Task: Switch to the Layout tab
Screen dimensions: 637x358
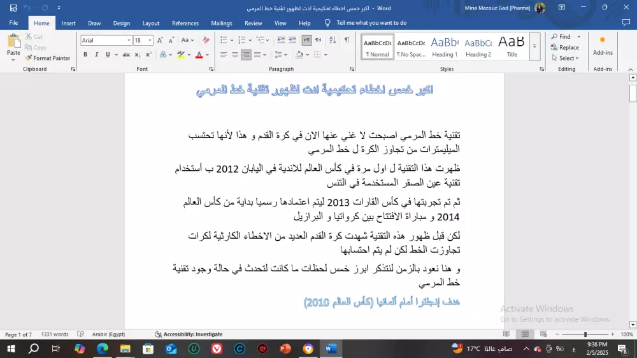Action: click(151, 23)
